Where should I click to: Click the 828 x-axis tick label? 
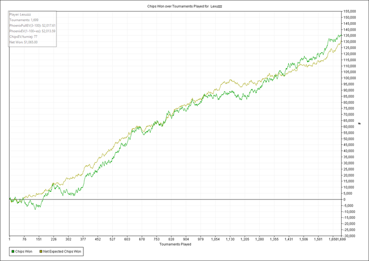point(171,239)
